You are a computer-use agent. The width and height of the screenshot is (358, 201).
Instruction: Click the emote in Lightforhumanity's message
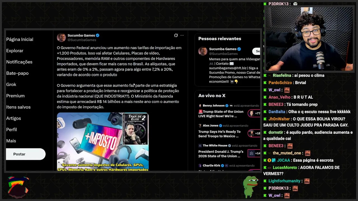(x=307, y=181)
